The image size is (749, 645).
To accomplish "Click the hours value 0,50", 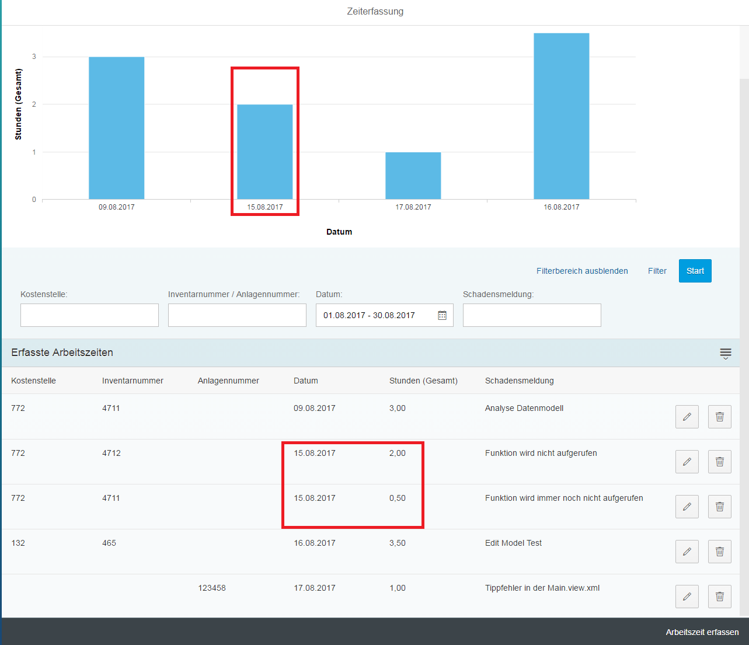I will pyautogui.click(x=398, y=498).
